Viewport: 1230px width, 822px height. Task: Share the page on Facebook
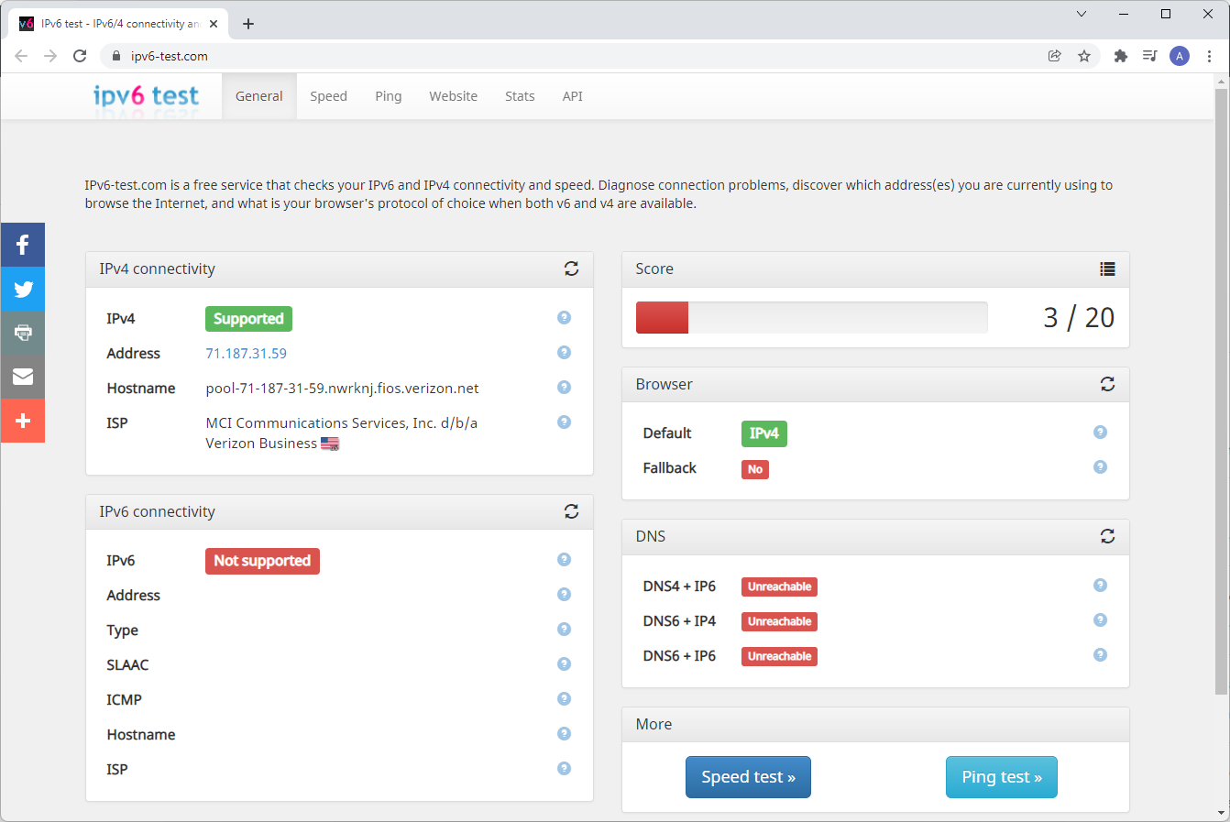(22, 245)
